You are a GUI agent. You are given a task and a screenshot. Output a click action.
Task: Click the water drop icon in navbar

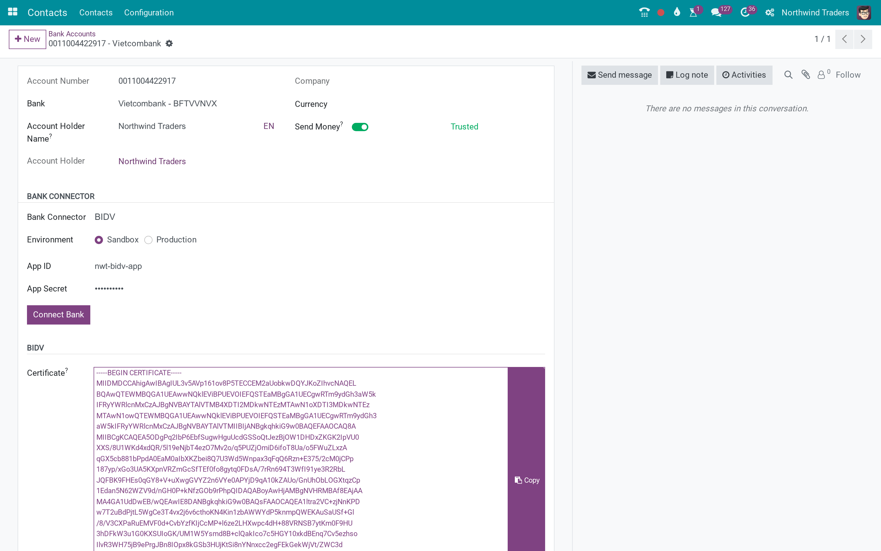677,12
